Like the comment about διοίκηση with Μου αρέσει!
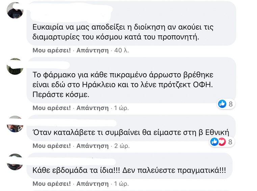Screen dimensions: 257x191 coord(52,50)
